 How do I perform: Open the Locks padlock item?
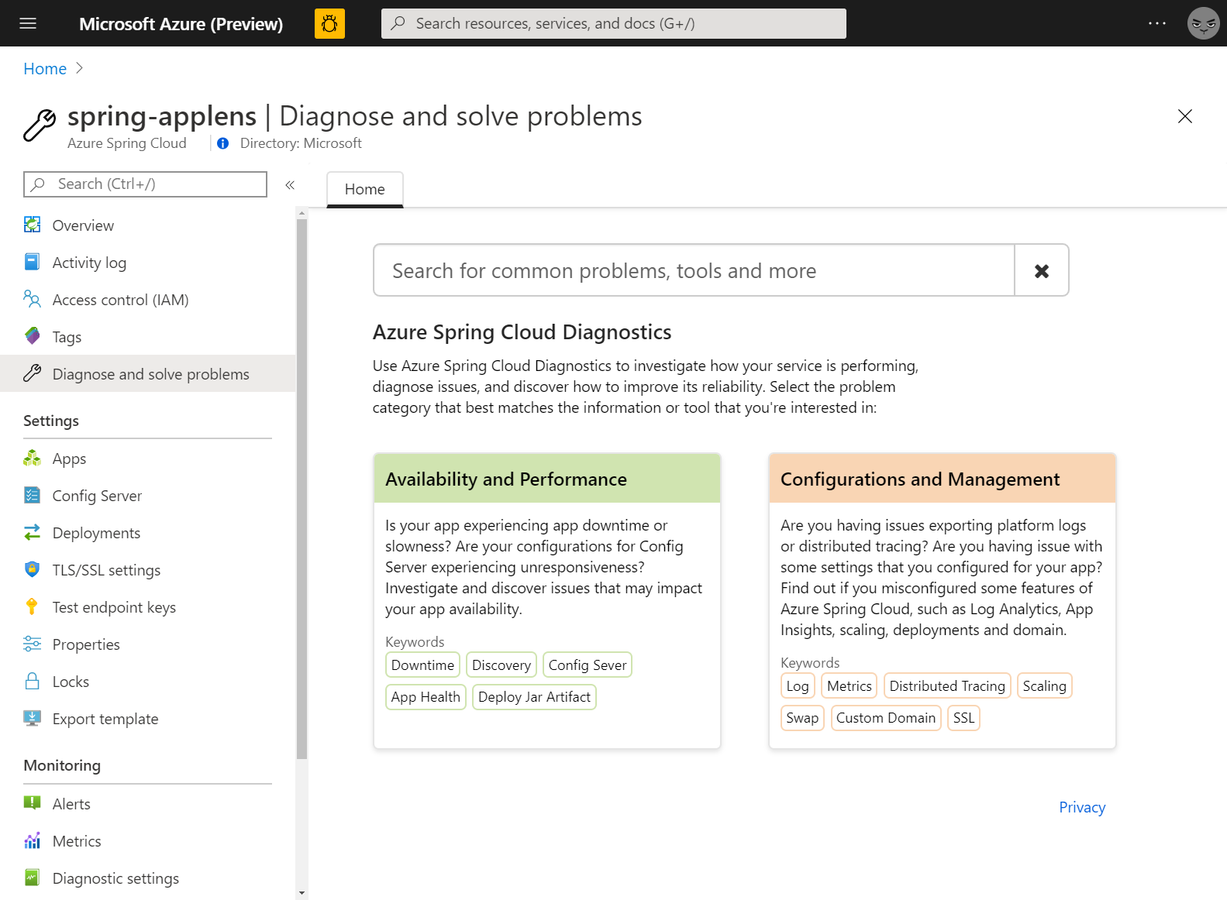(33, 682)
